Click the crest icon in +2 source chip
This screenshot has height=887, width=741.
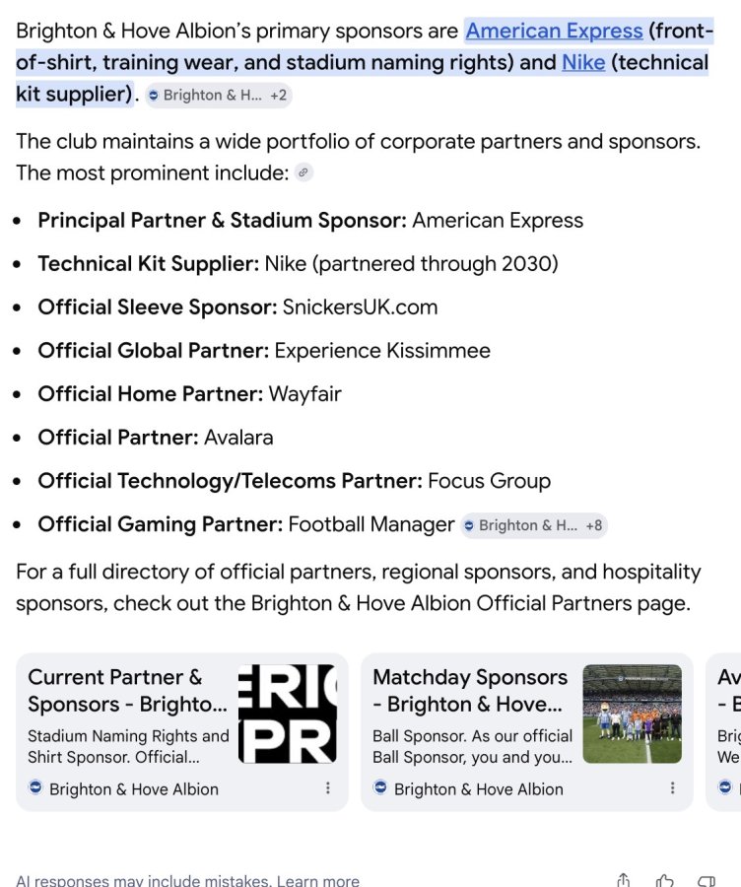[154, 95]
